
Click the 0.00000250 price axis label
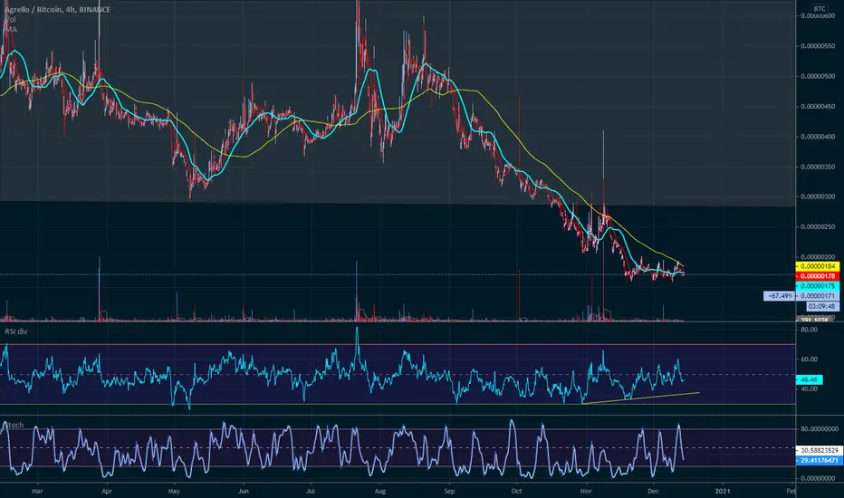[x=818, y=226]
